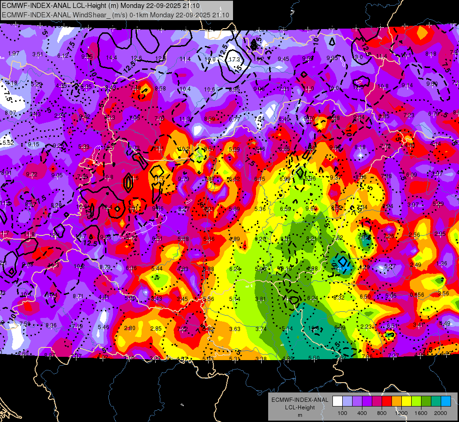Click the 8.32 grid value
The height and width of the screenshot is (422, 459).
339,298
